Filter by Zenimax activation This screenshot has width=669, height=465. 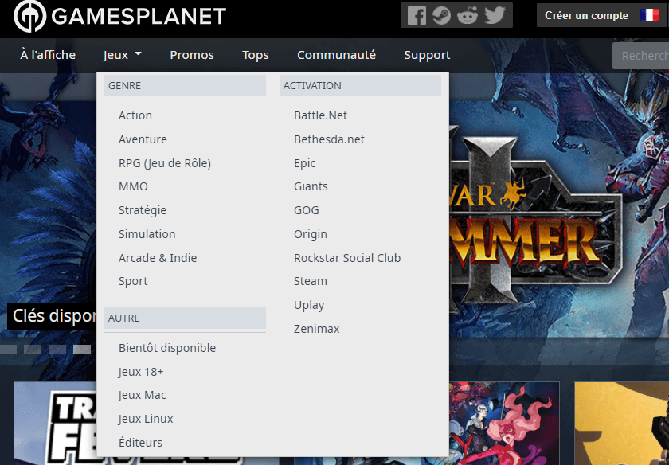tap(317, 329)
